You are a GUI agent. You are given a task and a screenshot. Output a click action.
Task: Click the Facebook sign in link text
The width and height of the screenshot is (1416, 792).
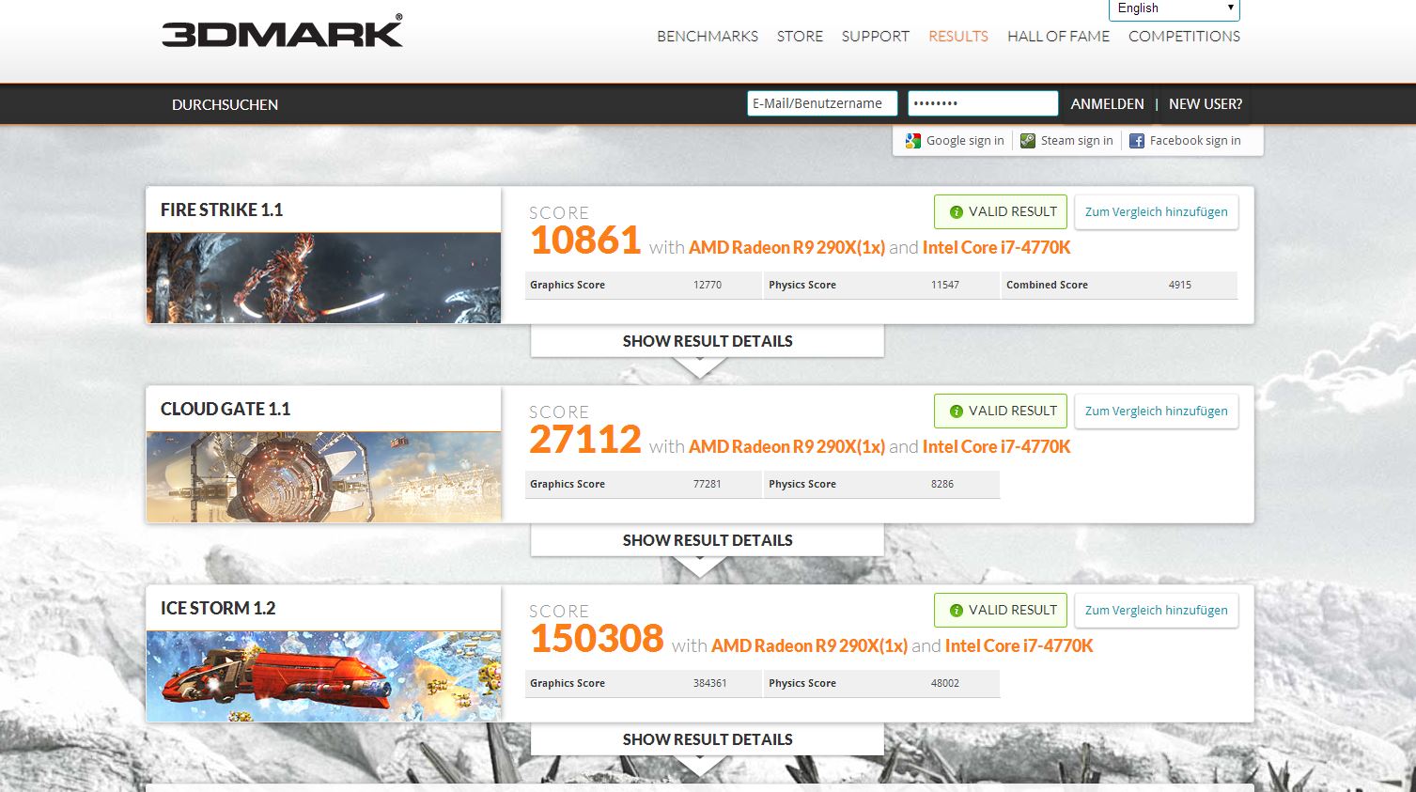pyautogui.click(x=1195, y=141)
